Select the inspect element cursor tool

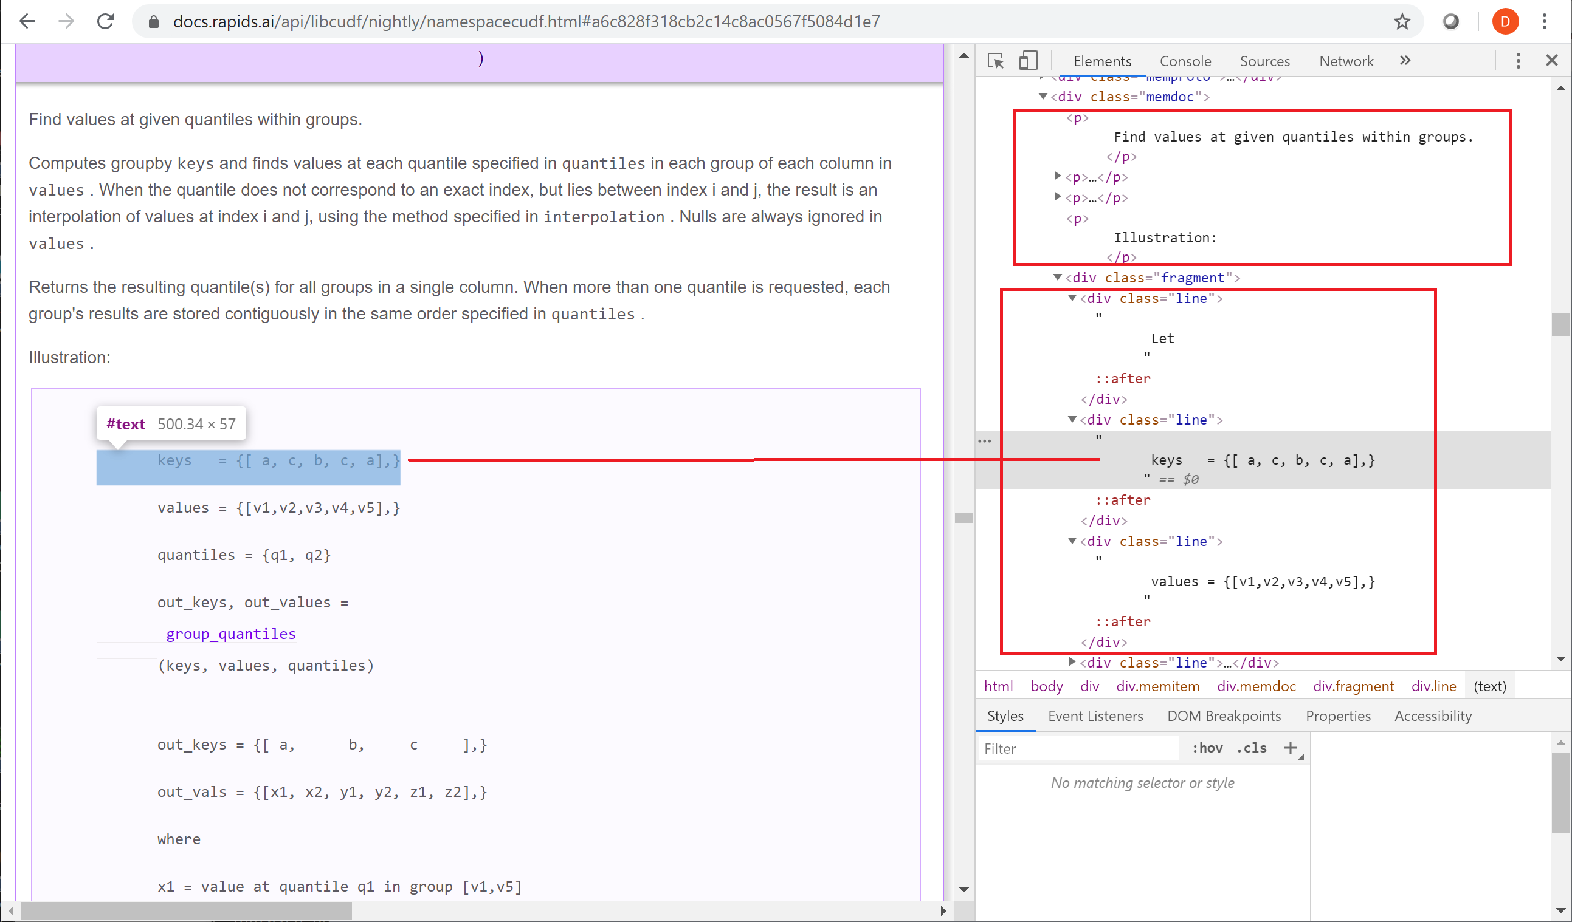pos(996,61)
